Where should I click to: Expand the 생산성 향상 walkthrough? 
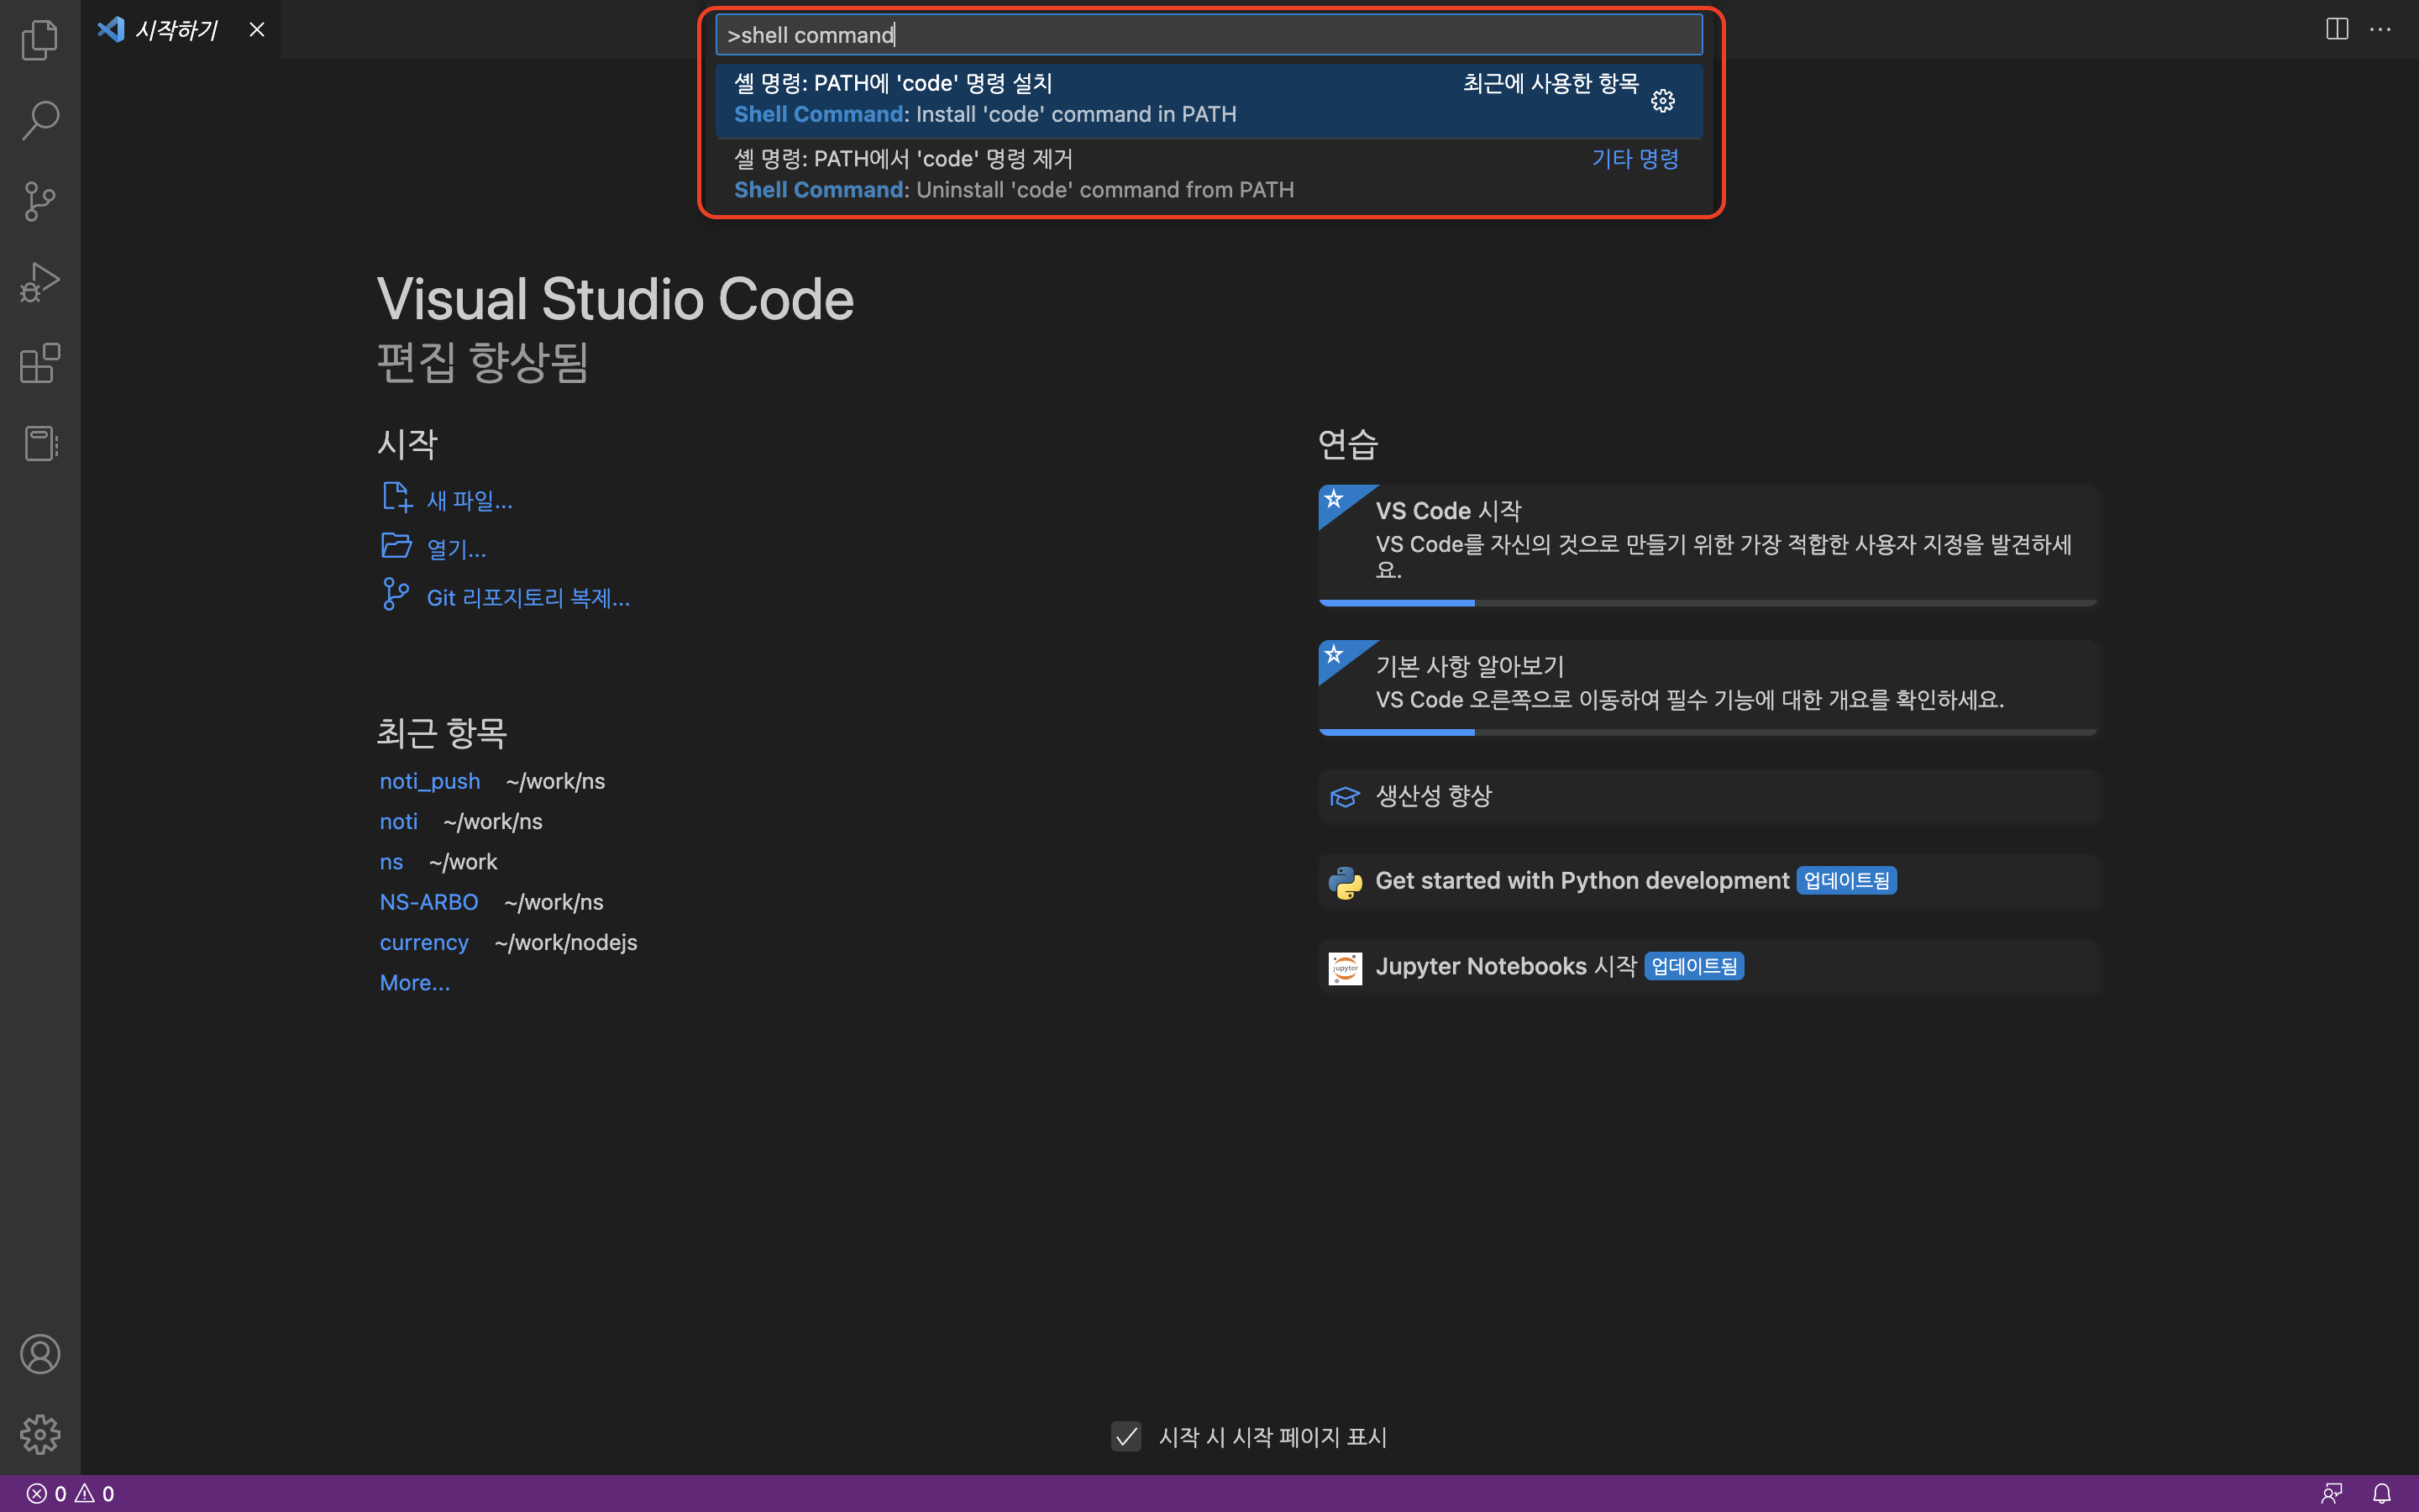pos(1434,796)
